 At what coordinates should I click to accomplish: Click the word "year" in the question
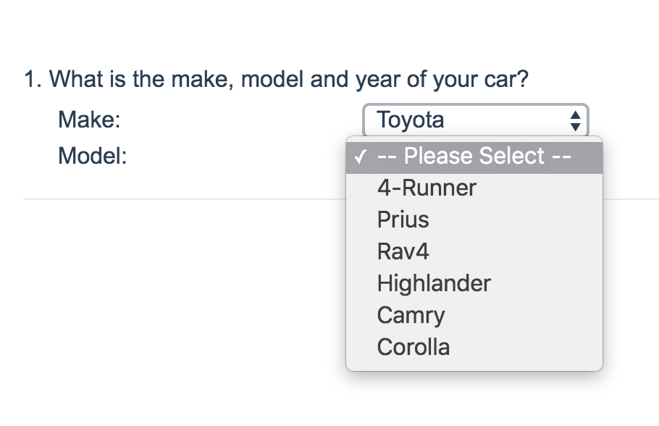click(377, 79)
